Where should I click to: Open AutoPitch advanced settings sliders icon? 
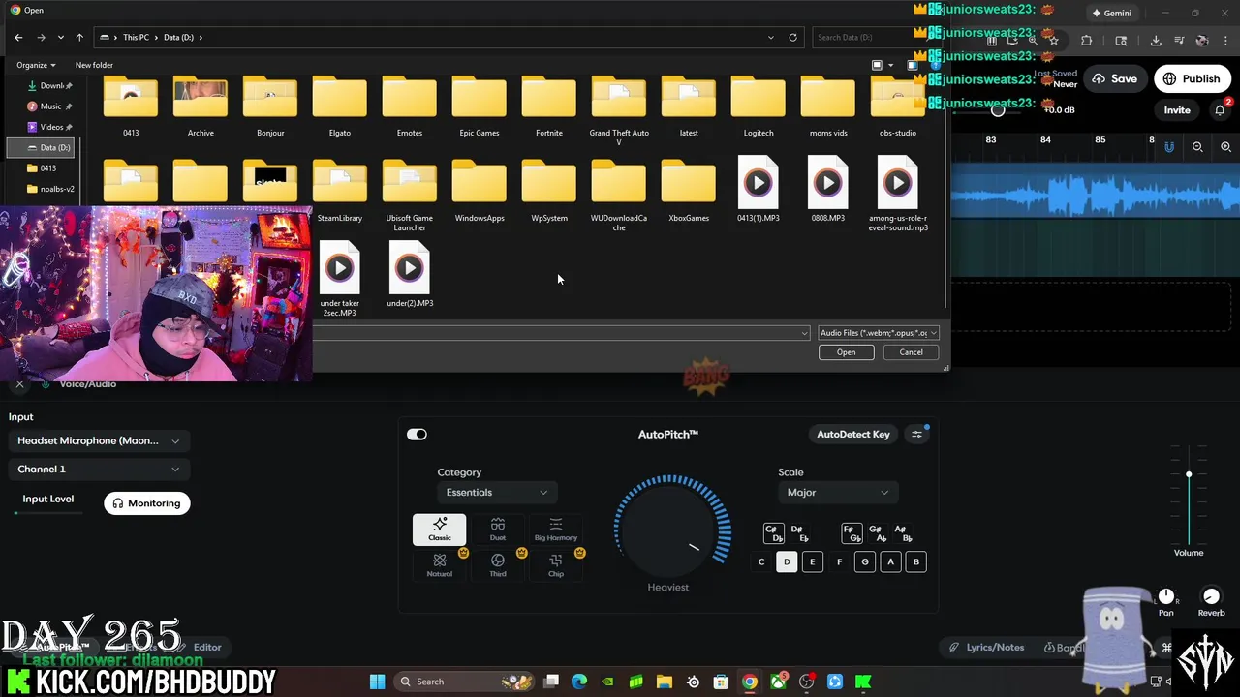[916, 434]
